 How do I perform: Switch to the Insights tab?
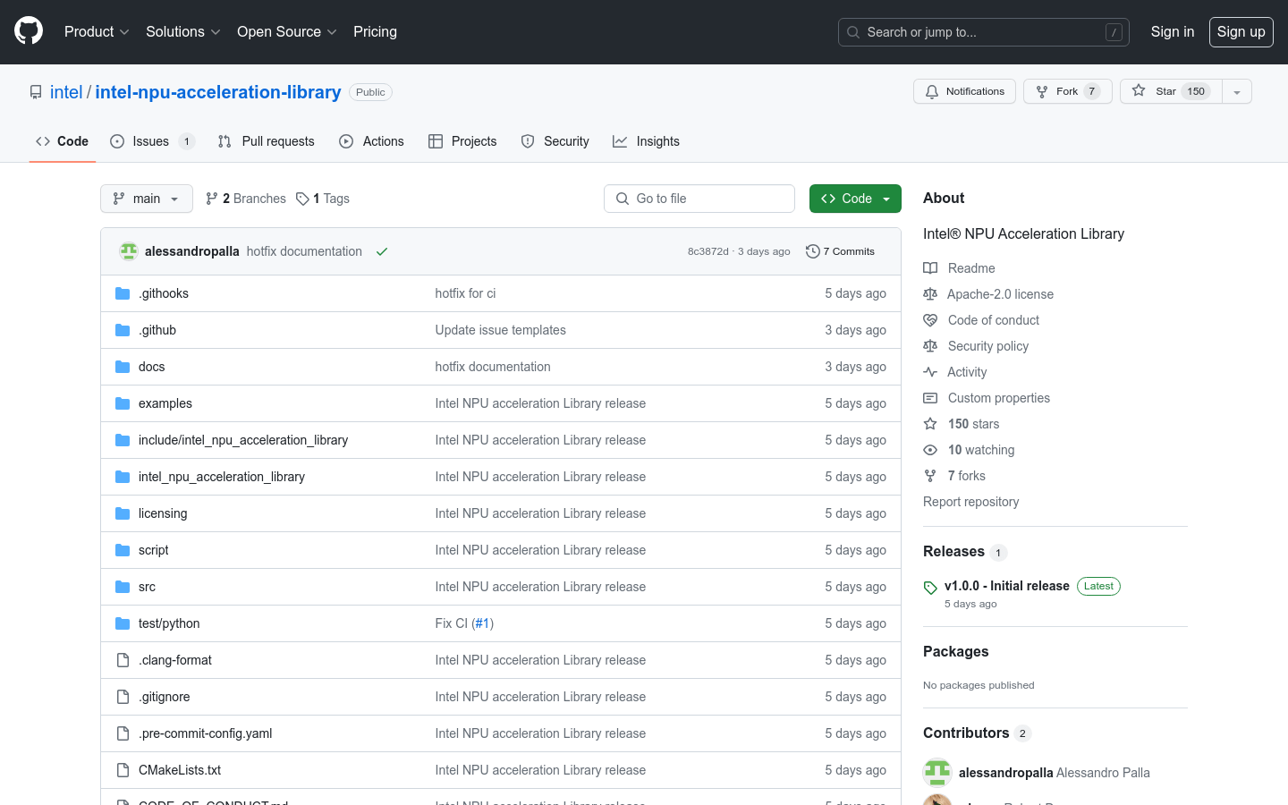click(646, 141)
